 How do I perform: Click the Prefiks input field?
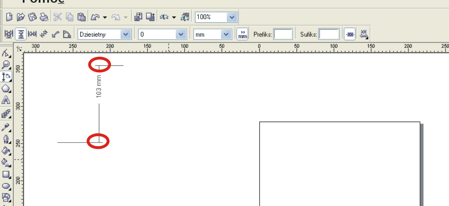(283, 34)
